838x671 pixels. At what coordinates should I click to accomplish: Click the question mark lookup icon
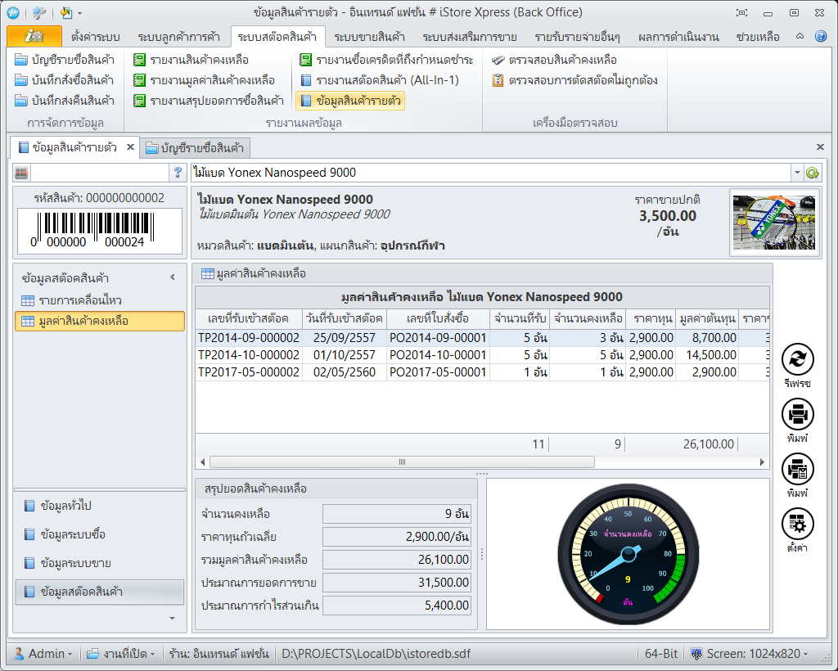coord(178,173)
